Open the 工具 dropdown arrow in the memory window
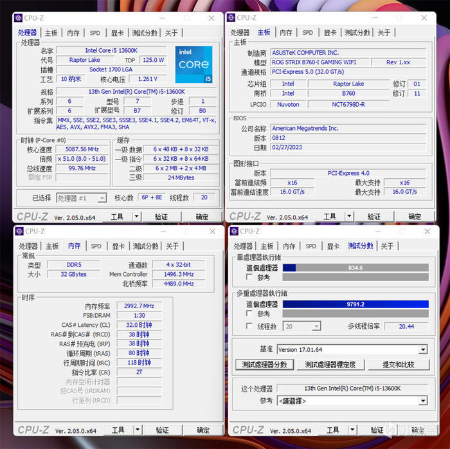 tap(138, 430)
